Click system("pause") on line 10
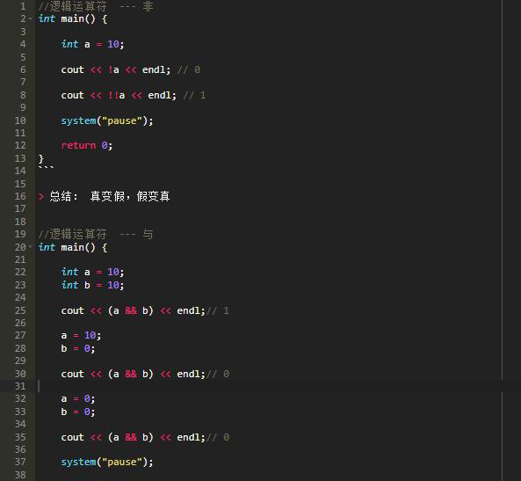Viewport: 521px width, 481px height. coord(107,120)
